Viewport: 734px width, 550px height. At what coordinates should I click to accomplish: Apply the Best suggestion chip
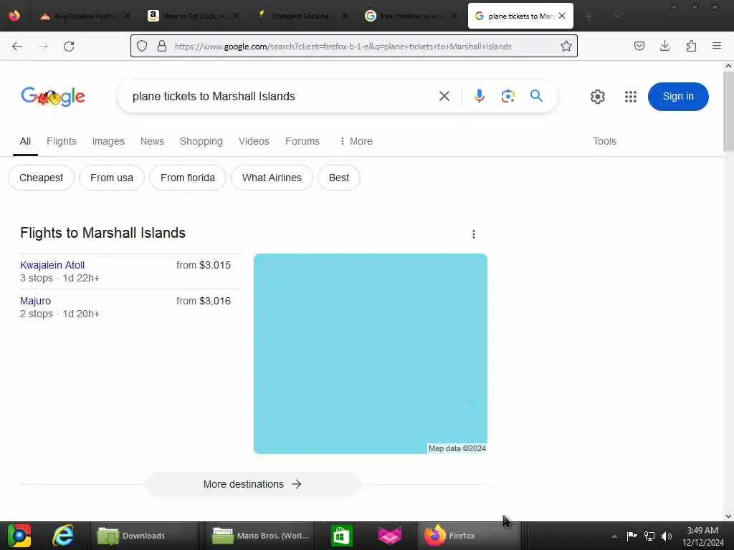click(x=339, y=178)
